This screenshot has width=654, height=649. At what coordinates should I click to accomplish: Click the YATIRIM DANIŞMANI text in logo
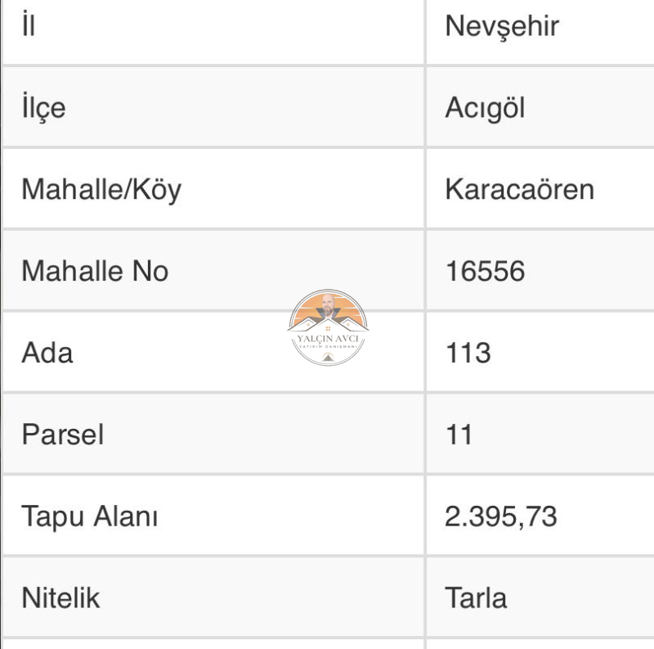[x=329, y=347]
